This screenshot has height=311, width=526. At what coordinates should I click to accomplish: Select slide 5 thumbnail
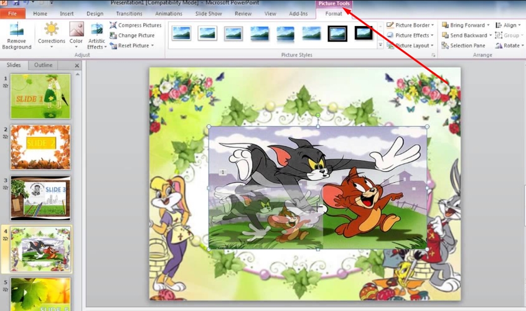click(40, 294)
